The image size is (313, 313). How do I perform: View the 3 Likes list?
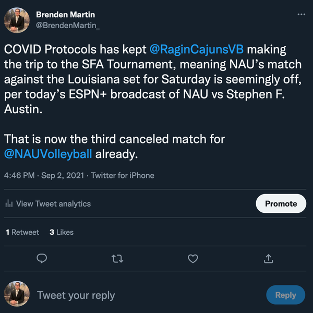point(62,232)
